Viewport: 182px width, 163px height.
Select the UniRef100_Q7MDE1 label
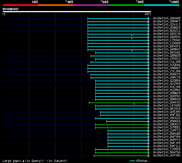pyautogui.click(x=167, y=128)
